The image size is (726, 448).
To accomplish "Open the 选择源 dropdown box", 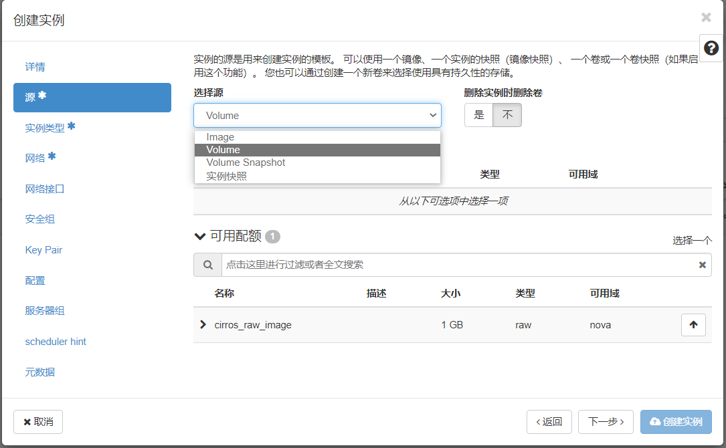I will tap(317, 115).
